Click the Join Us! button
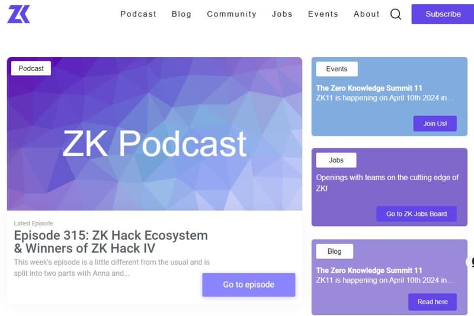The width and height of the screenshot is (474, 316). click(435, 123)
